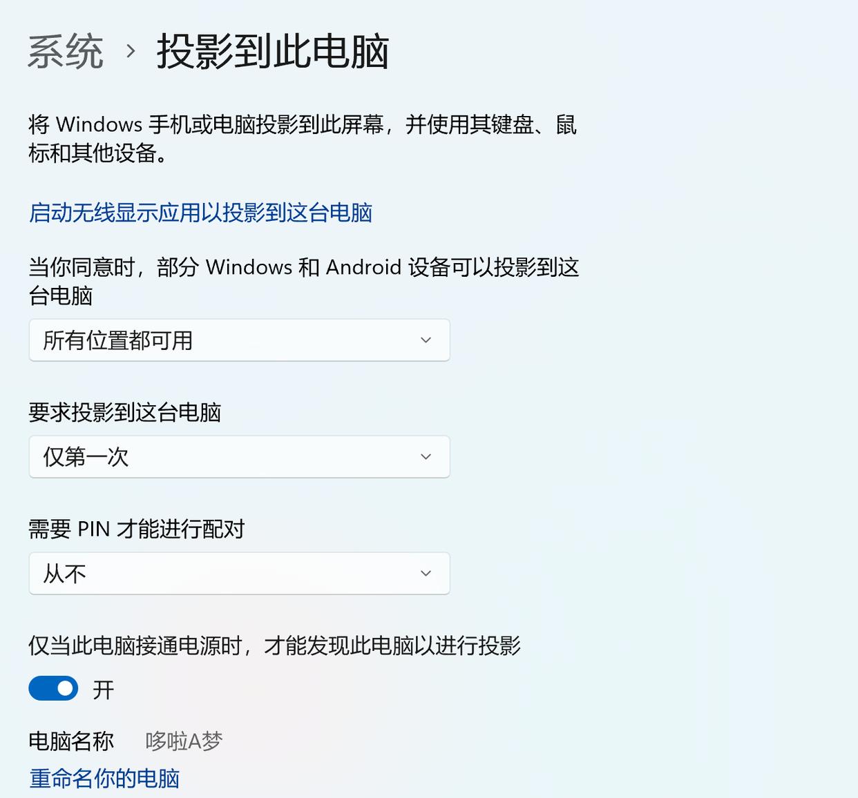Open the 仅第一次 request dropdown
This screenshot has height=798, width=858.
pyautogui.click(x=239, y=456)
